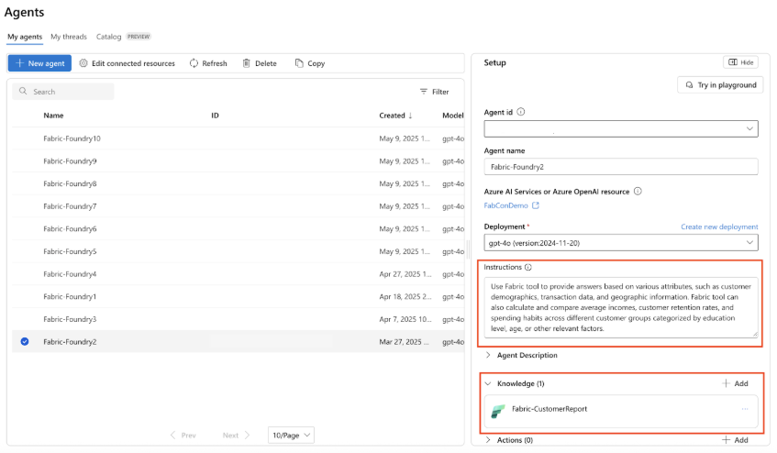
Task: Switch to the My threads tab
Action: tap(69, 37)
